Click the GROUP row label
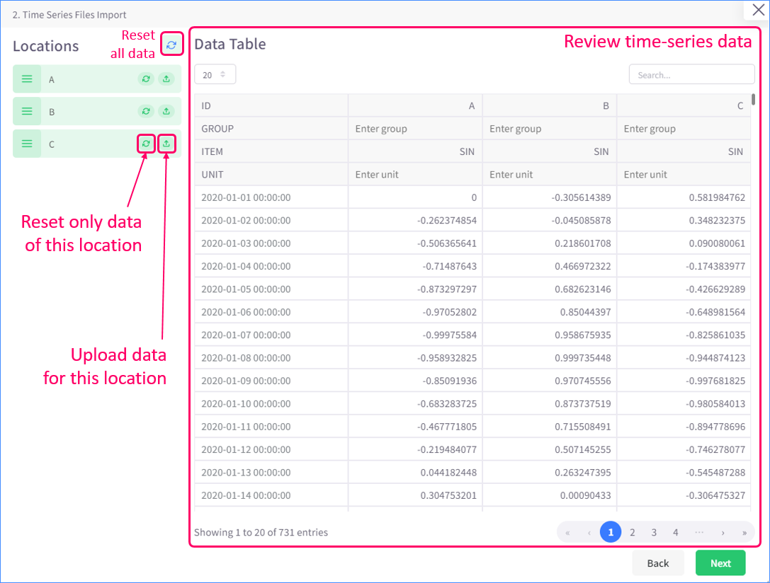This screenshot has height=583, width=770. [x=271, y=129]
